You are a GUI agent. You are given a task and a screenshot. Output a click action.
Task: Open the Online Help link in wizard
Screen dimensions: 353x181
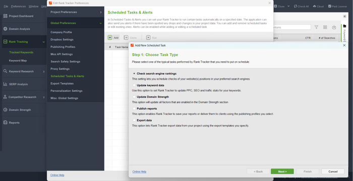point(139,171)
